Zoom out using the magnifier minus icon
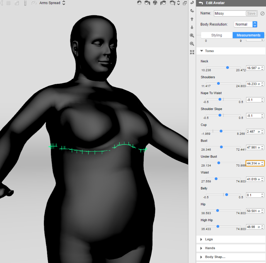Viewport: 266px width, 263px height. [x=192, y=44]
